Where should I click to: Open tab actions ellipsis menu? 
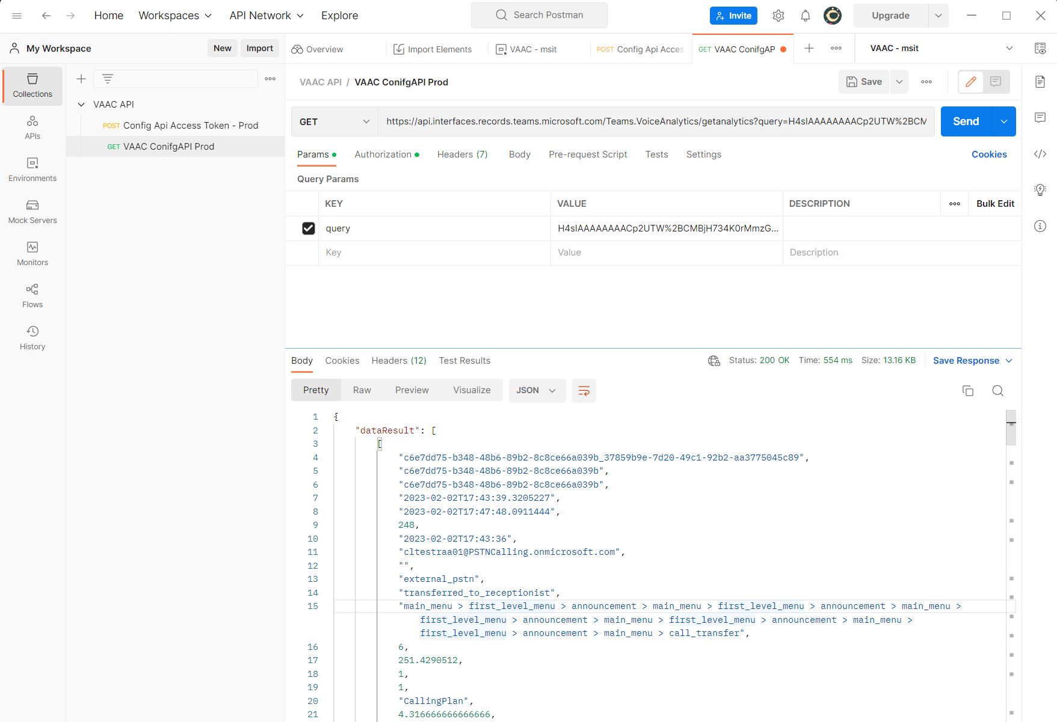click(836, 48)
